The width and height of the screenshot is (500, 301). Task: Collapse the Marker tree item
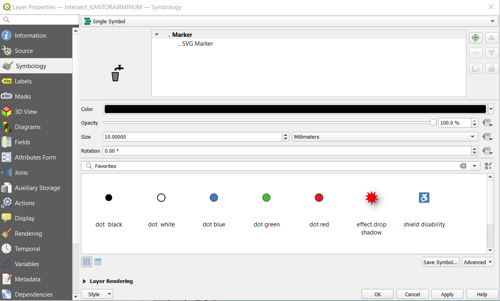(157, 35)
